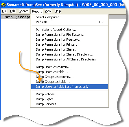Open the Help menu
The image size is (129, 127).
tap(58, 11)
